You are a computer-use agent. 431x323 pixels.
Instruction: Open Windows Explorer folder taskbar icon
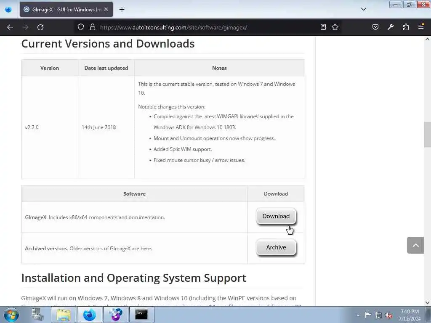tap(64, 315)
